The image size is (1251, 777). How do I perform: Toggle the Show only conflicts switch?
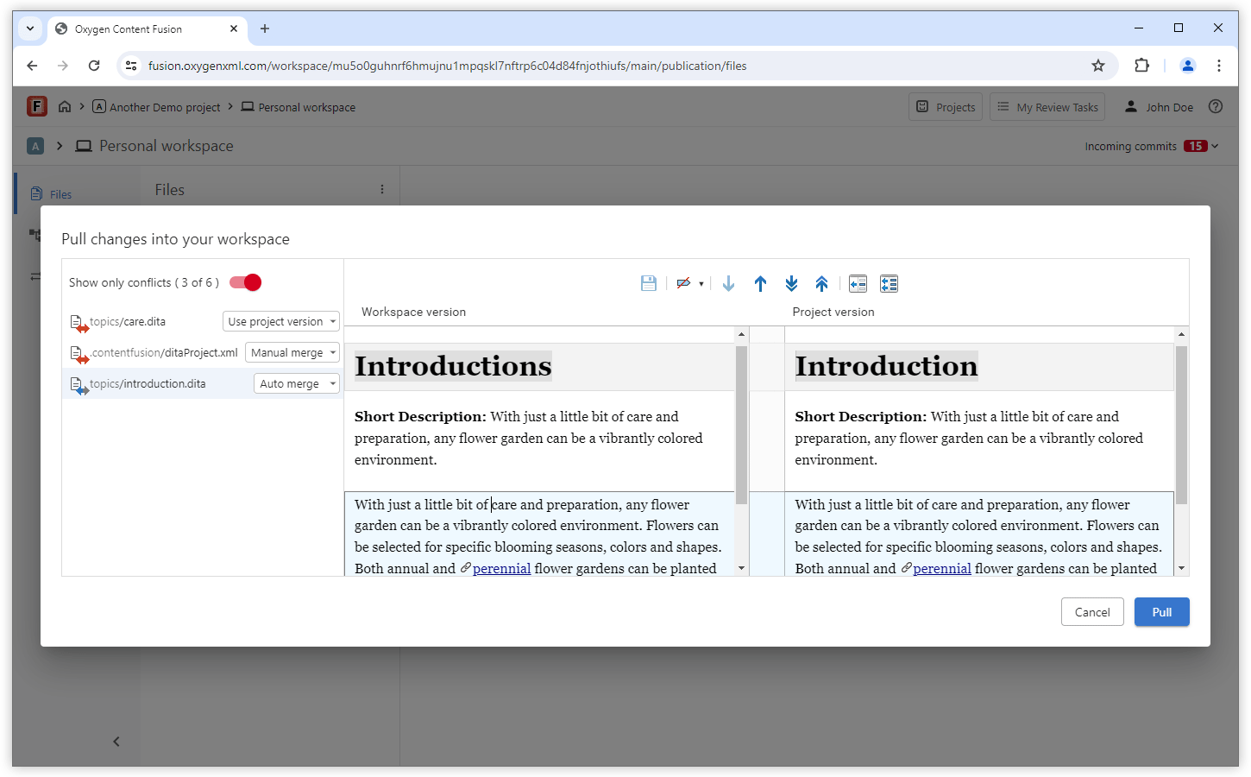[246, 282]
